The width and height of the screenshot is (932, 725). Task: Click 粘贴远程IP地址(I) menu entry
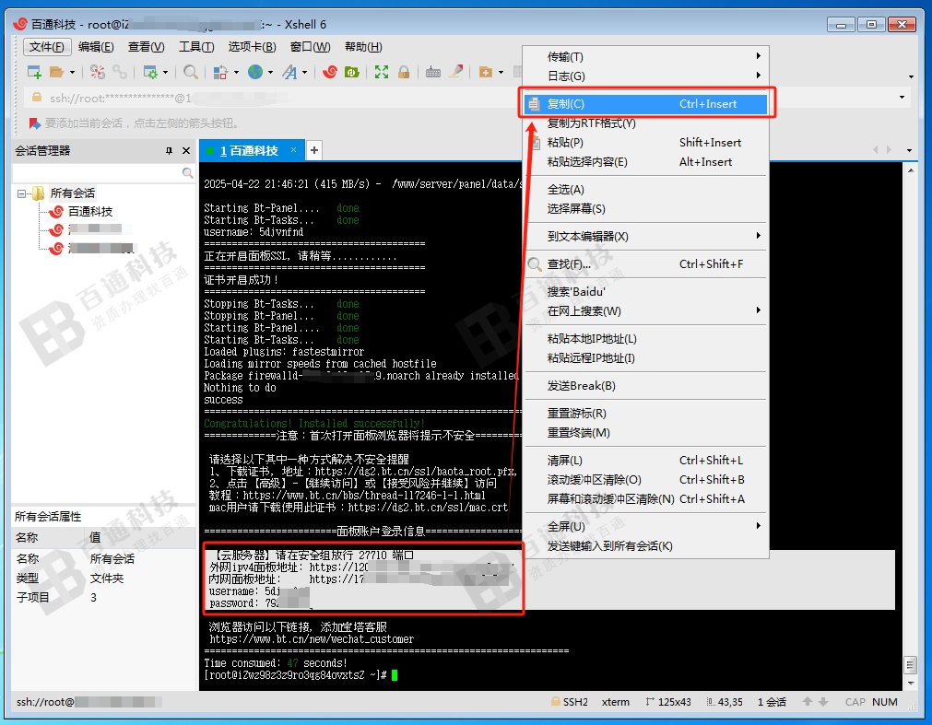pos(647,358)
